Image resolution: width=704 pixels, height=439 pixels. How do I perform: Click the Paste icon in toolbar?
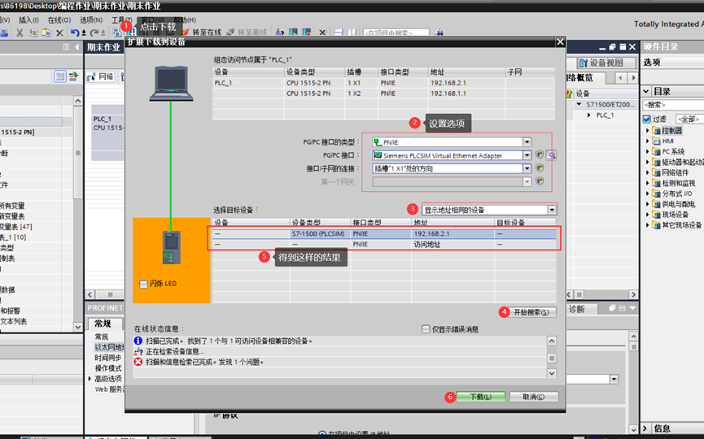46,33
